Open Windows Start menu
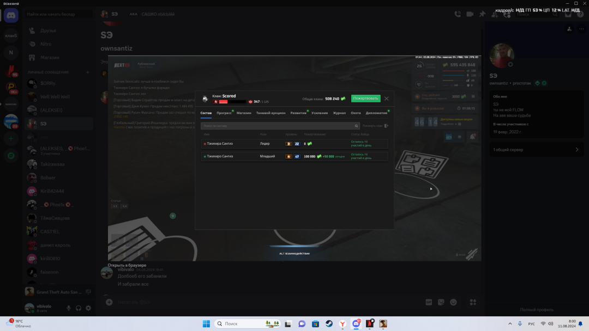Viewport: 589px width, 331px height. 206,324
